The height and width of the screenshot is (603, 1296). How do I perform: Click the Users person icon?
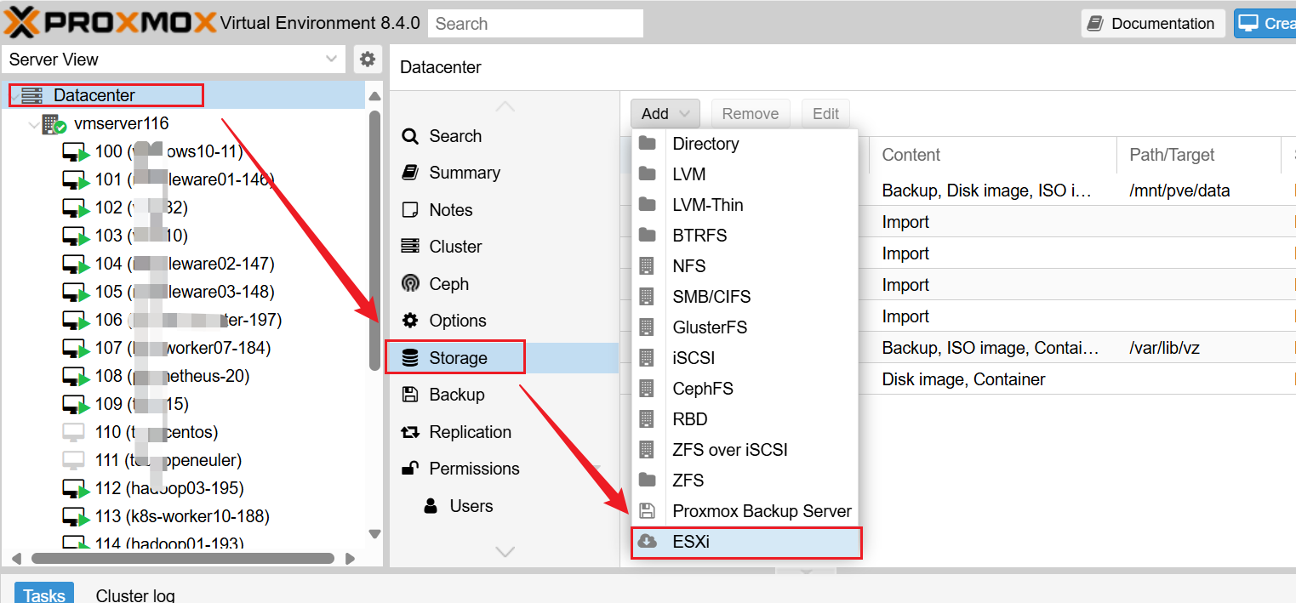(x=431, y=506)
